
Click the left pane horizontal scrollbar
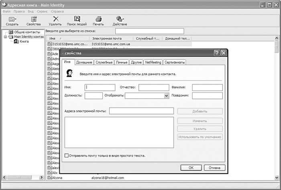click(x=23, y=178)
